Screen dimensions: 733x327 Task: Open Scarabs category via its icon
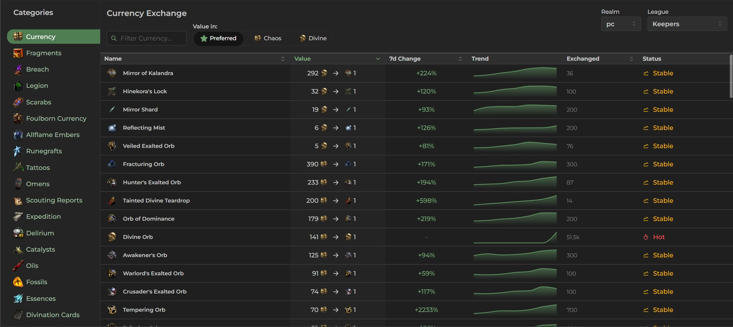coord(18,102)
